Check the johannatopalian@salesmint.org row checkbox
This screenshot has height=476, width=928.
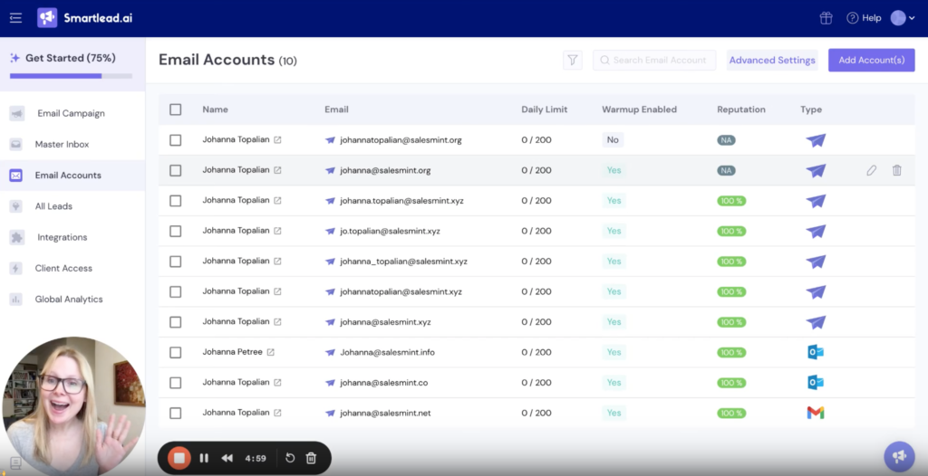(175, 140)
